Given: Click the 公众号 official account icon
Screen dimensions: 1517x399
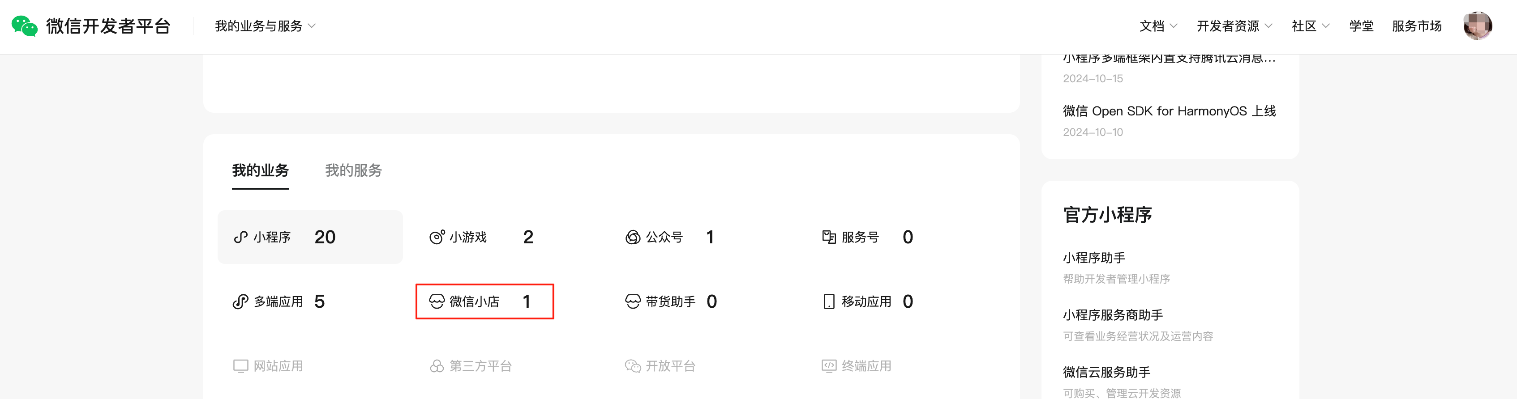Looking at the screenshot, I should 633,237.
